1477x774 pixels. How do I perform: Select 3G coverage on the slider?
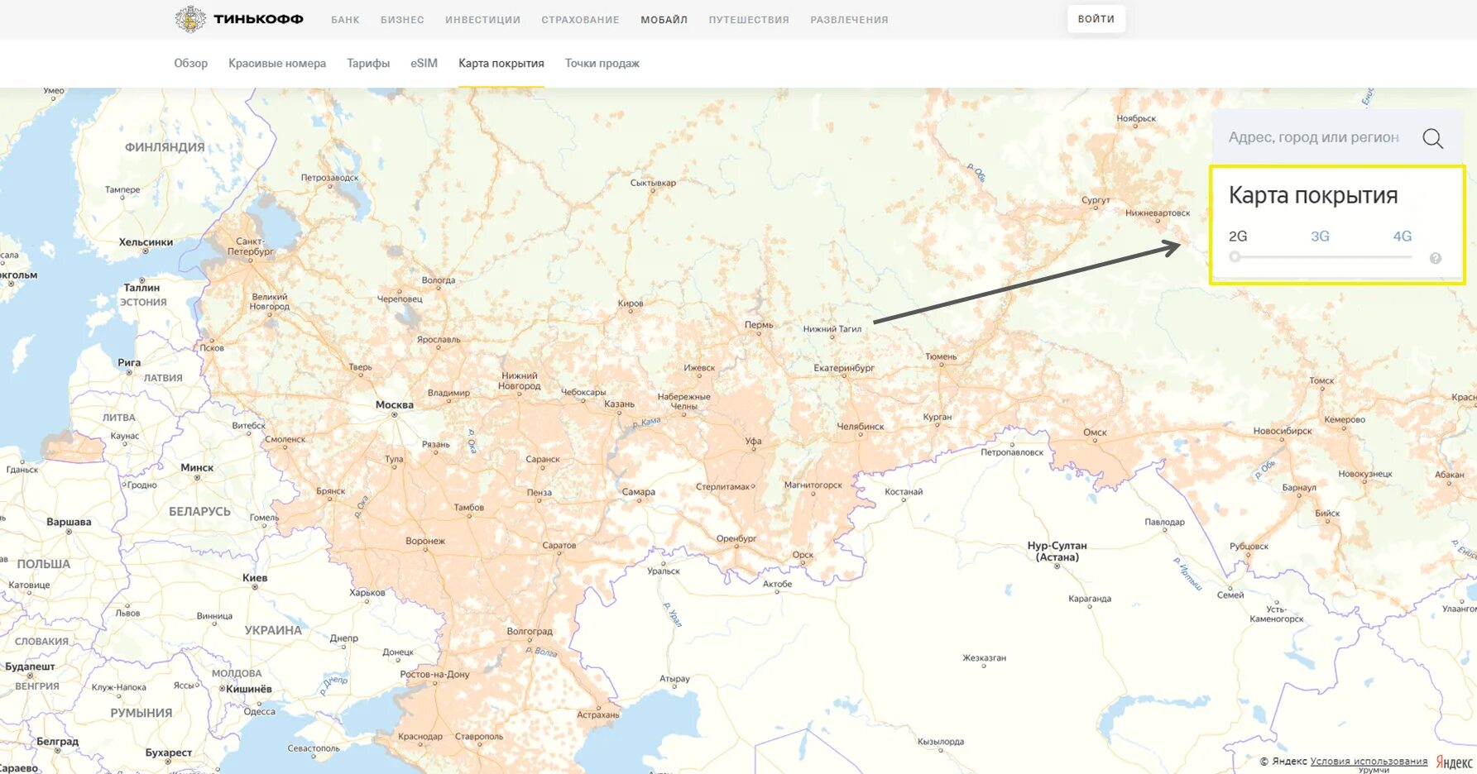(x=1320, y=236)
